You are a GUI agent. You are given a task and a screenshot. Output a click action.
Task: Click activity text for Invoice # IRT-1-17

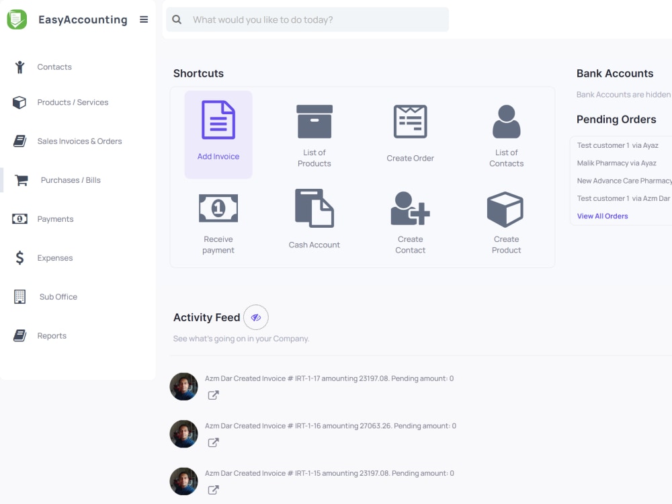tap(329, 378)
